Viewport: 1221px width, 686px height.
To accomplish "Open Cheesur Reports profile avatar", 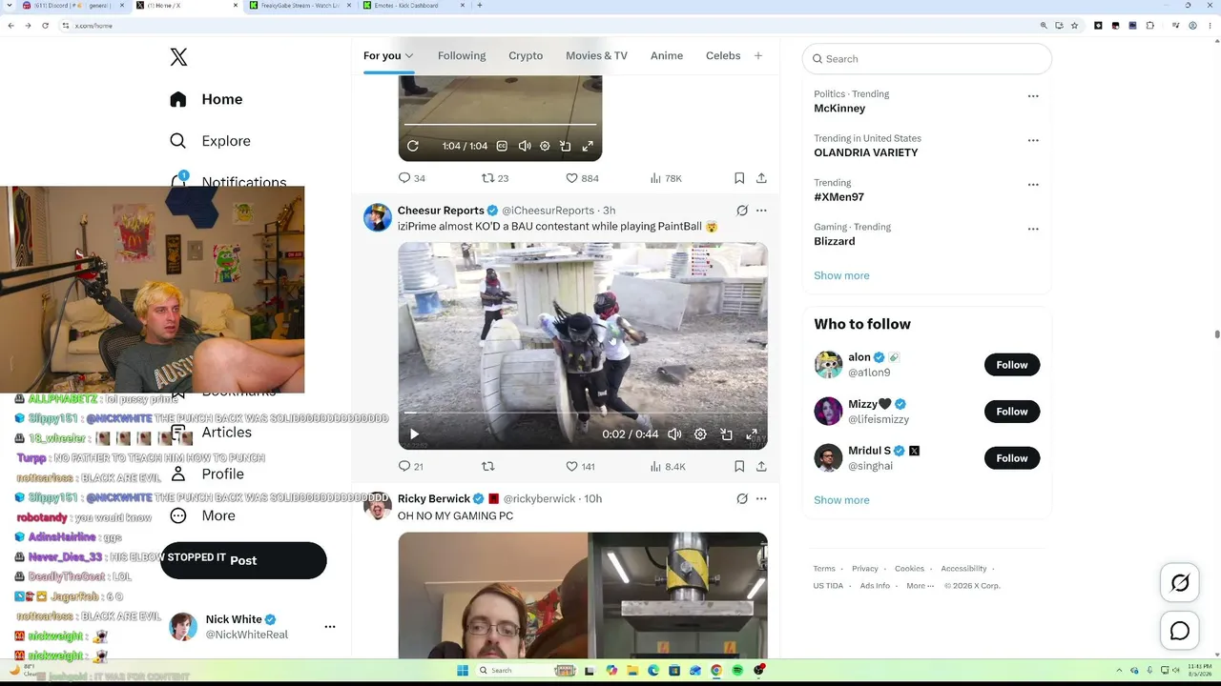I will (378, 217).
